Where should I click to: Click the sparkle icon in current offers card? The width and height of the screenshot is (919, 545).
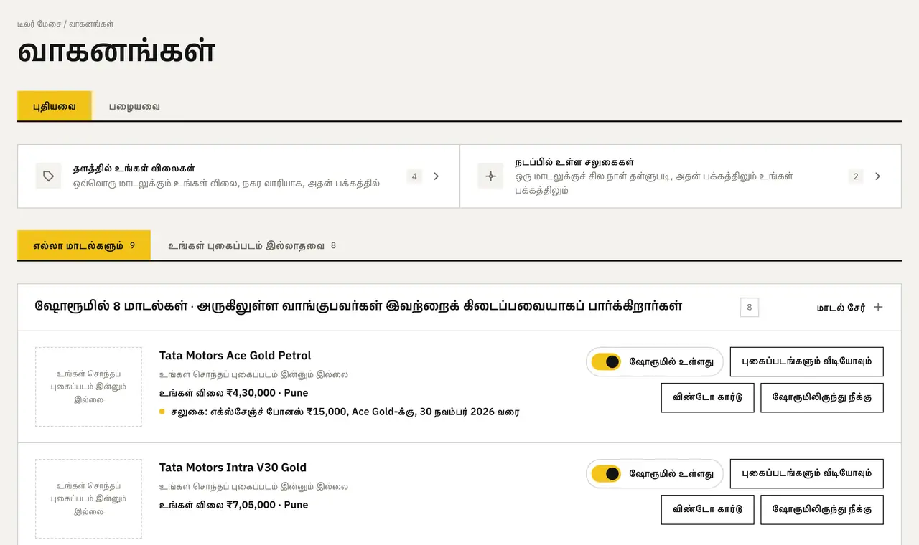click(x=490, y=176)
